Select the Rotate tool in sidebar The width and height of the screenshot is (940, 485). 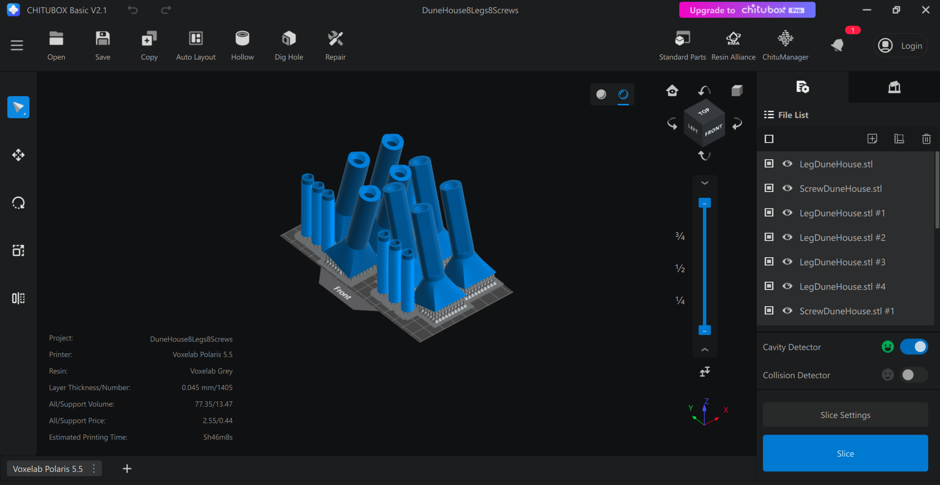(x=18, y=203)
